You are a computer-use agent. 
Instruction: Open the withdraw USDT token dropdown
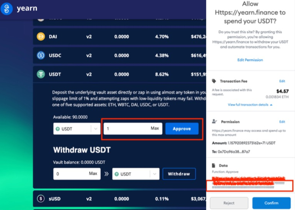point(136,174)
